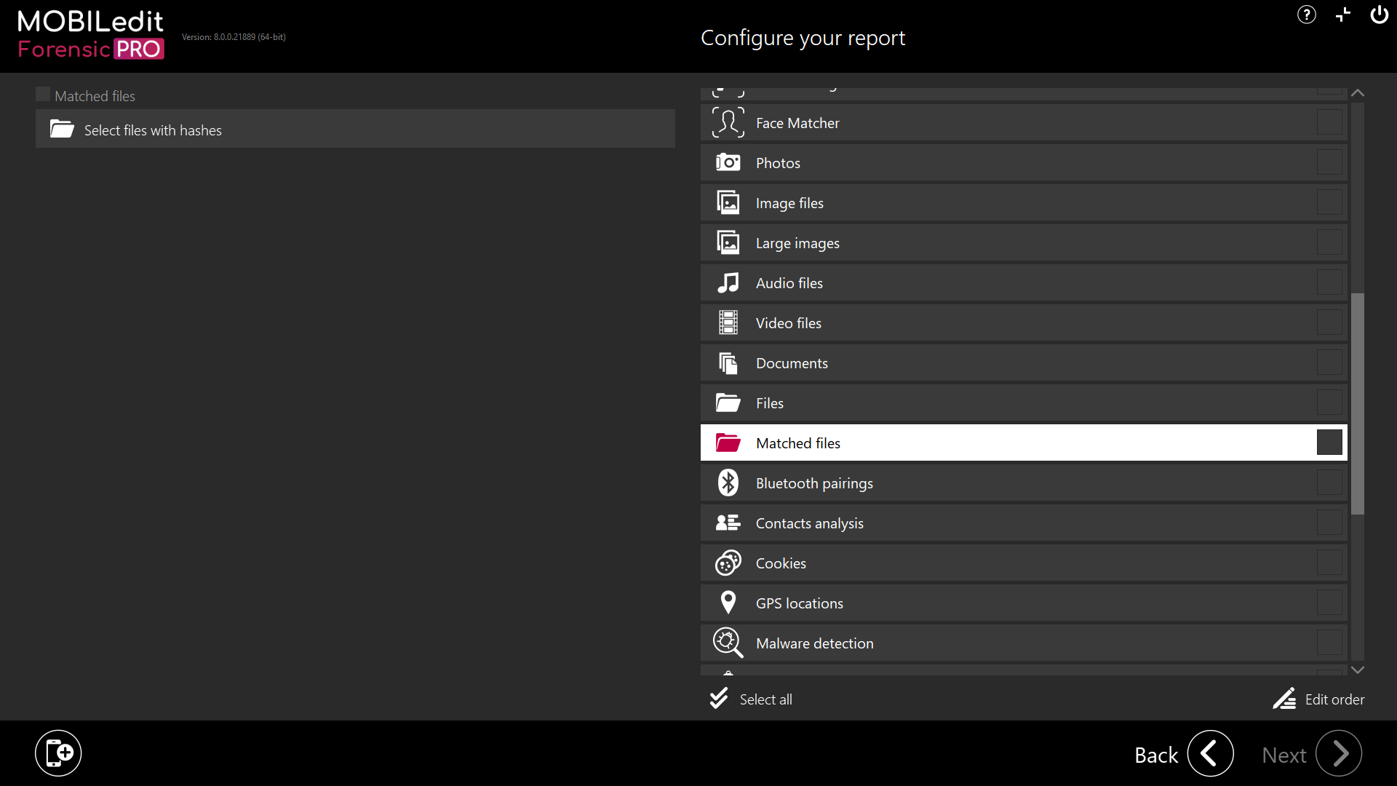Viewport: 1397px width, 786px height.
Task: Click the Bluetooth pairings icon
Action: (x=728, y=483)
